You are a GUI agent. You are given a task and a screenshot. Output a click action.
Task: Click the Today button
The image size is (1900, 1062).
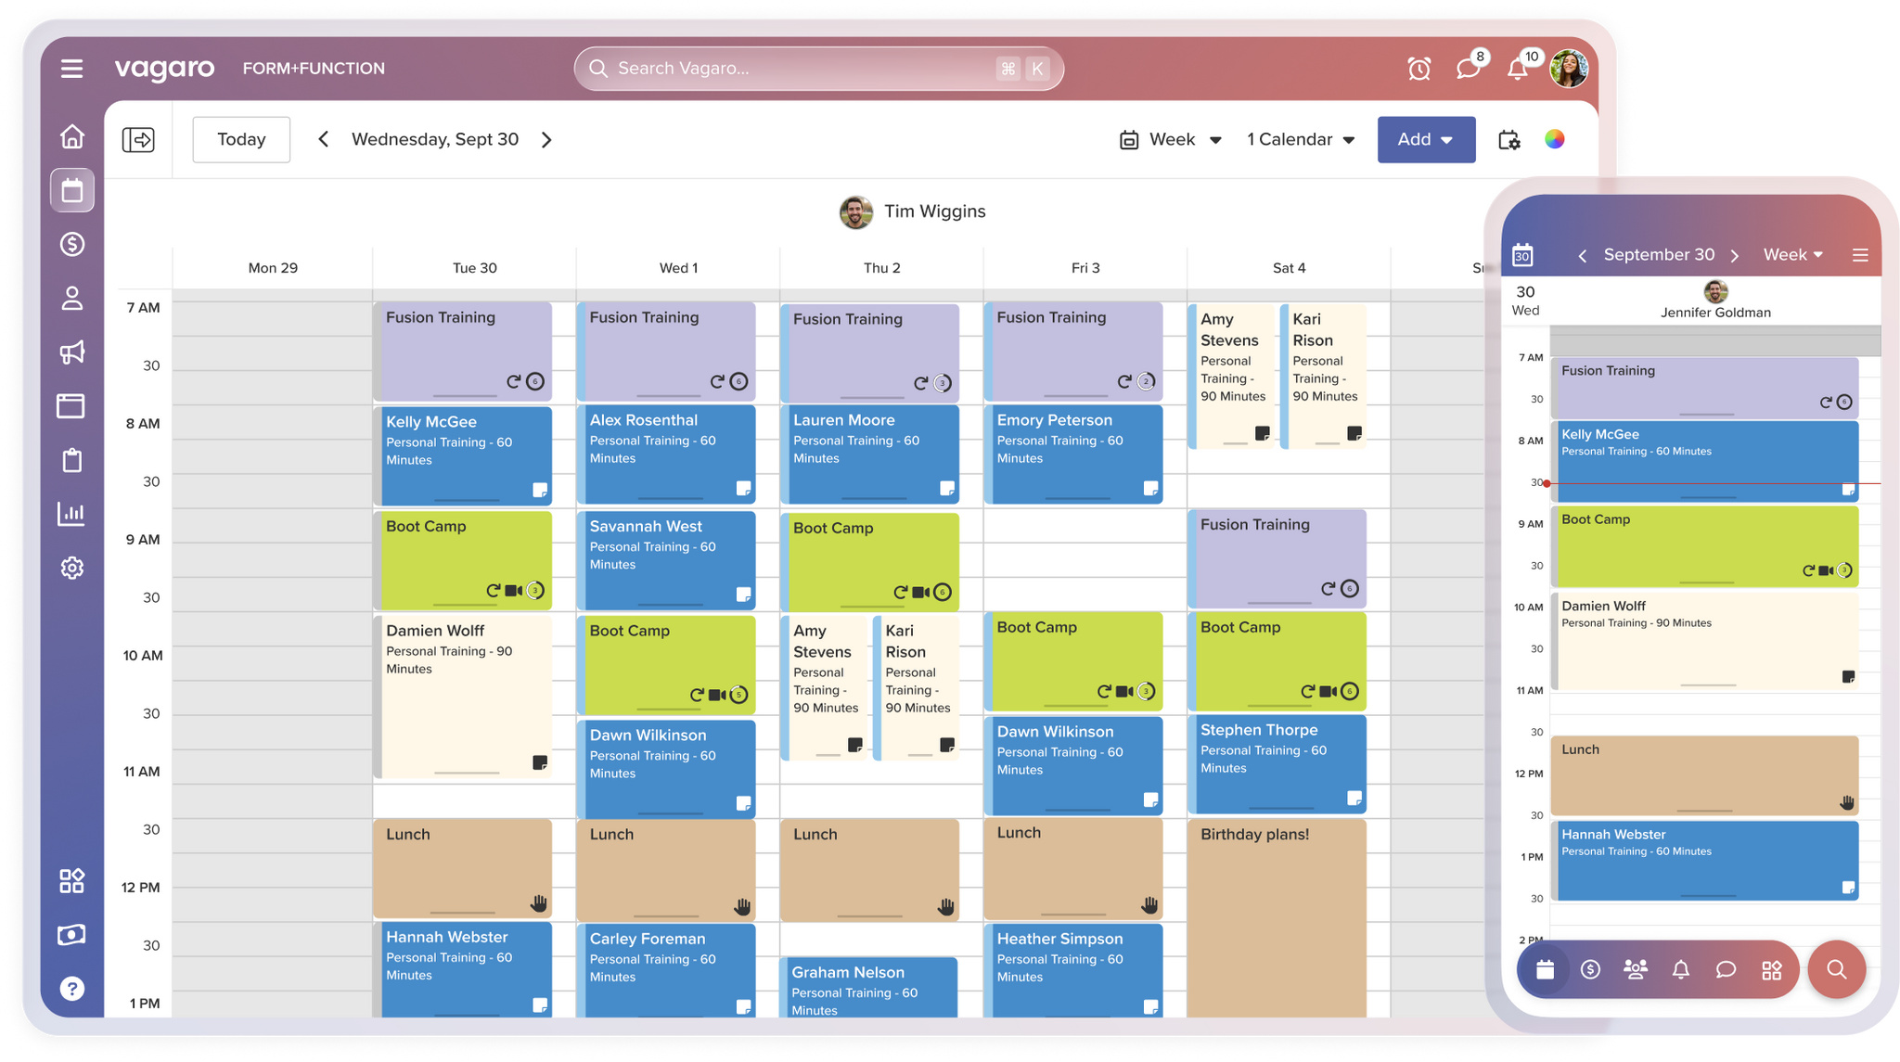coord(241,139)
